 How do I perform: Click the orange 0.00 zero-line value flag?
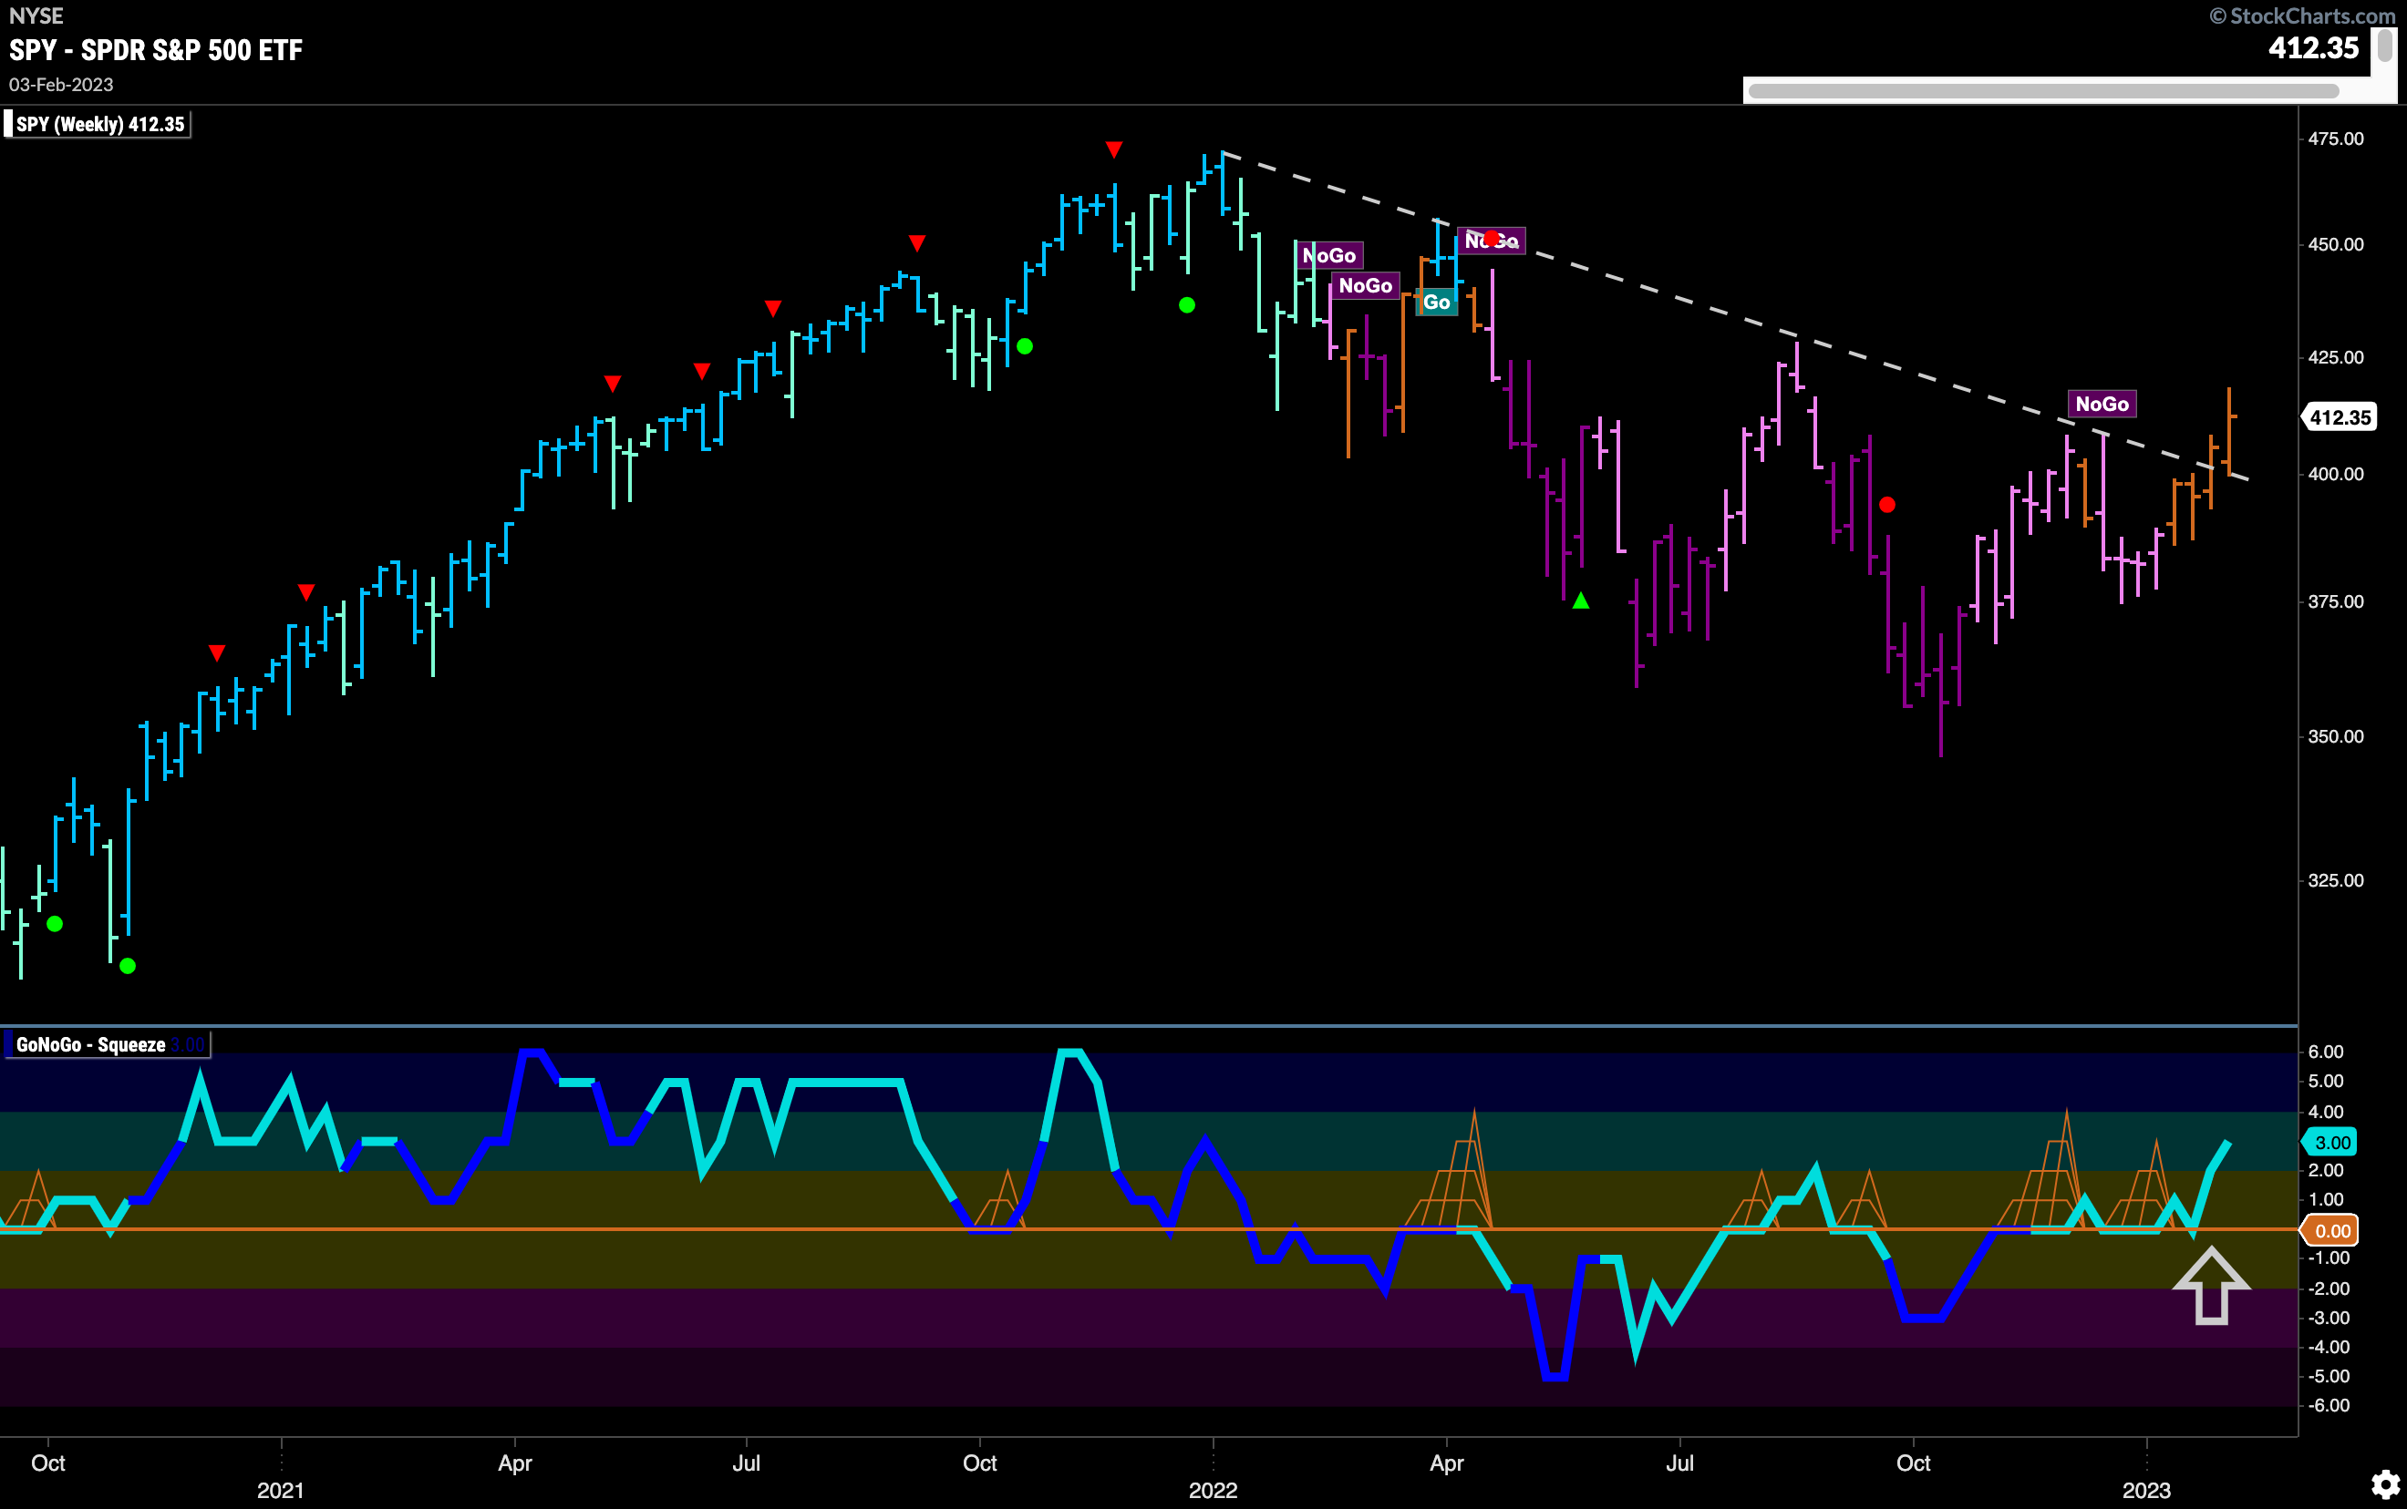coord(2331,1230)
